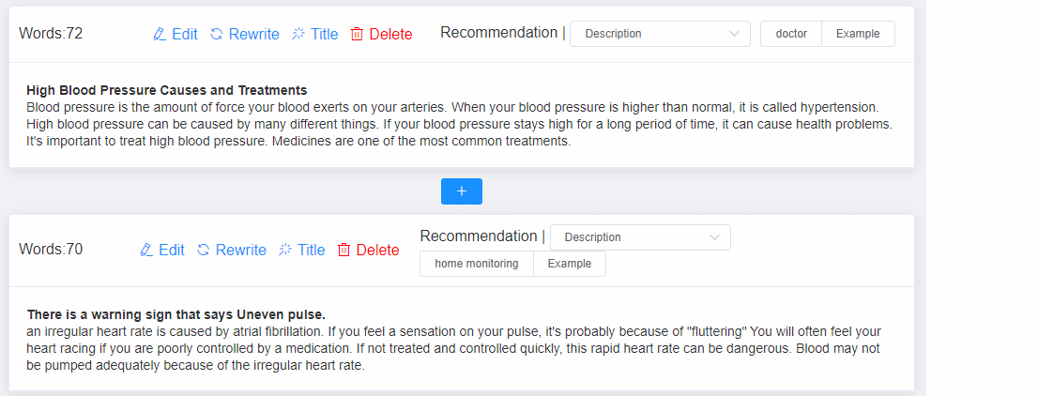The height and width of the screenshot is (396, 1038).
Task: Click the Edit pencil icon in first block
Action: (159, 34)
